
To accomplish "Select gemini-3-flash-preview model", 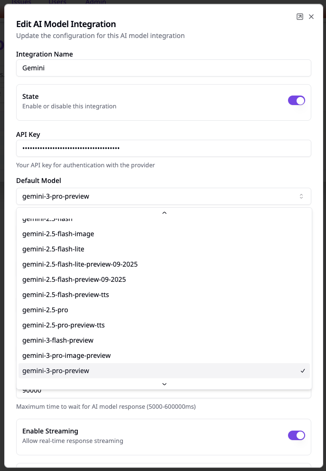I will tap(58, 340).
